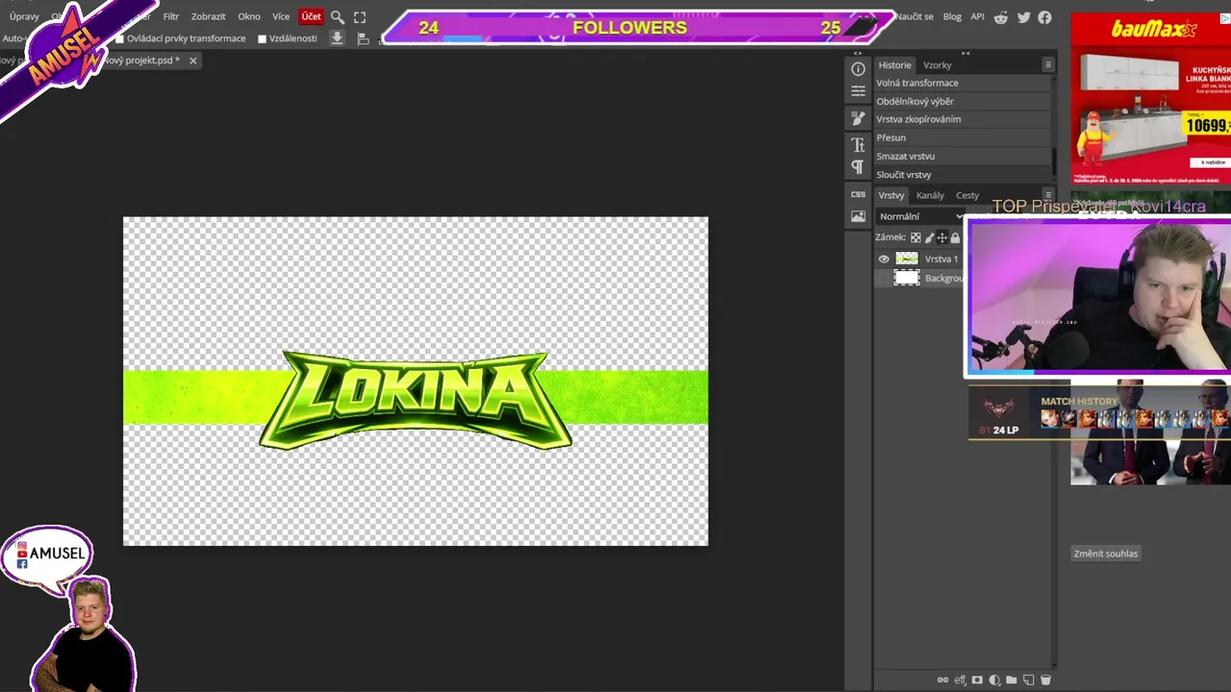The height and width of the screenshot is (692, 1231).
Task: Open Reddit icon in top bar
Action: [1002, 17]
